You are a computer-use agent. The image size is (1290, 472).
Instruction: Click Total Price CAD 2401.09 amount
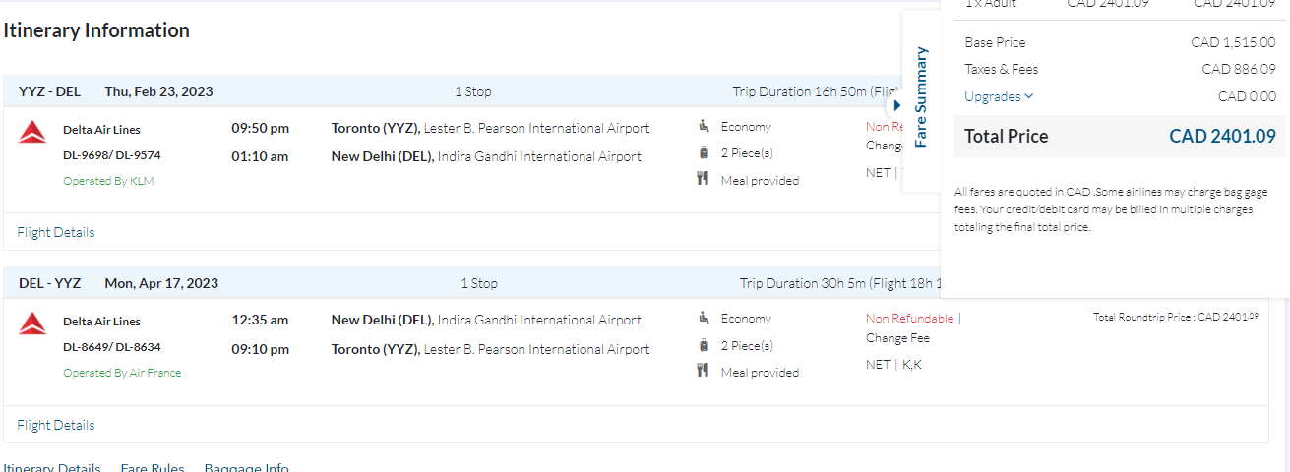(1222, 137)
